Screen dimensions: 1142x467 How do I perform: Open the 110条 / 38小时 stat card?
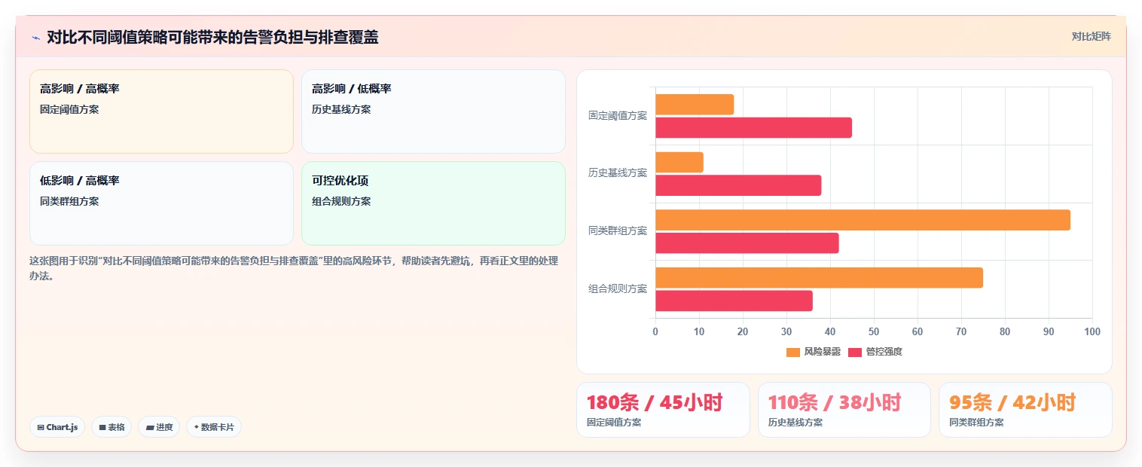tap(844, 410)
